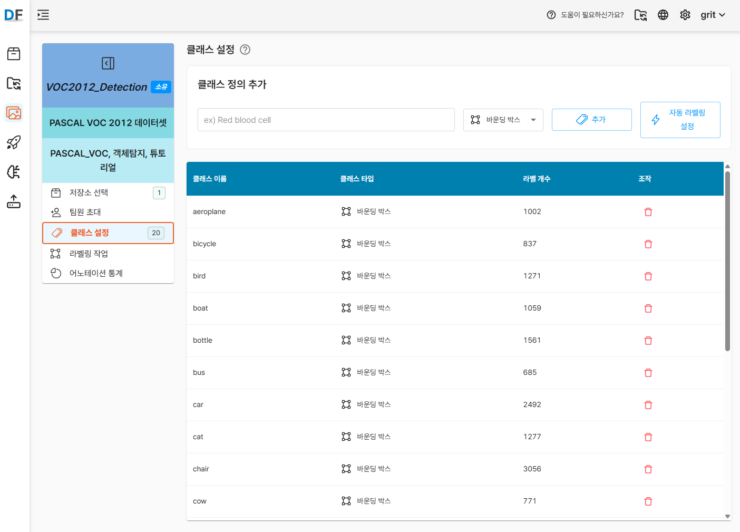Click the class table scrollbar thumb
This screenshot has width=740, height=532.
coord(727,261)
